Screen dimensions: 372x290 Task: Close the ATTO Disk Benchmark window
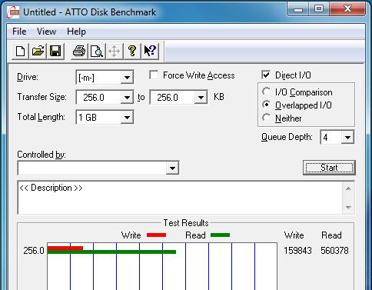tap(347, 9)
